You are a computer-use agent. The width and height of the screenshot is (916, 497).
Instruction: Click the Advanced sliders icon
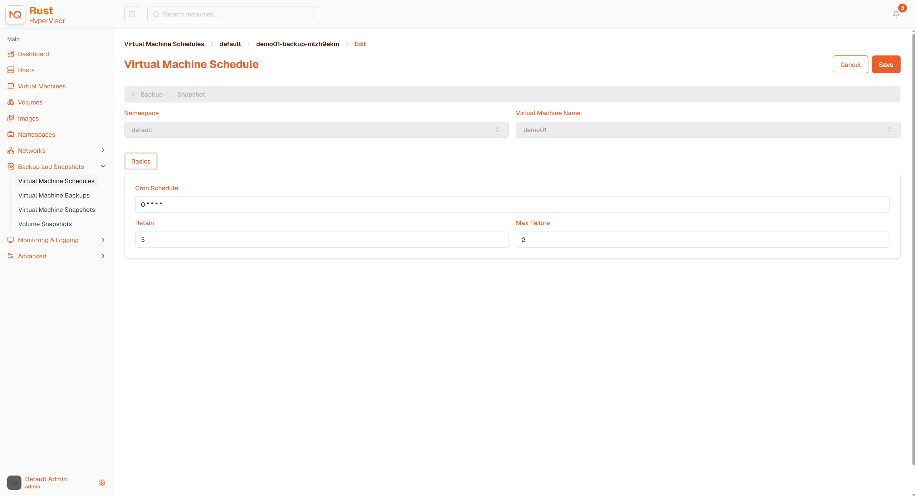click(x=11, y=256)
